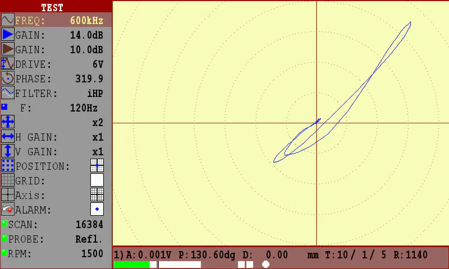Click the green indicator beside RPM
The image size is (449, 269).
click(4, 253)
